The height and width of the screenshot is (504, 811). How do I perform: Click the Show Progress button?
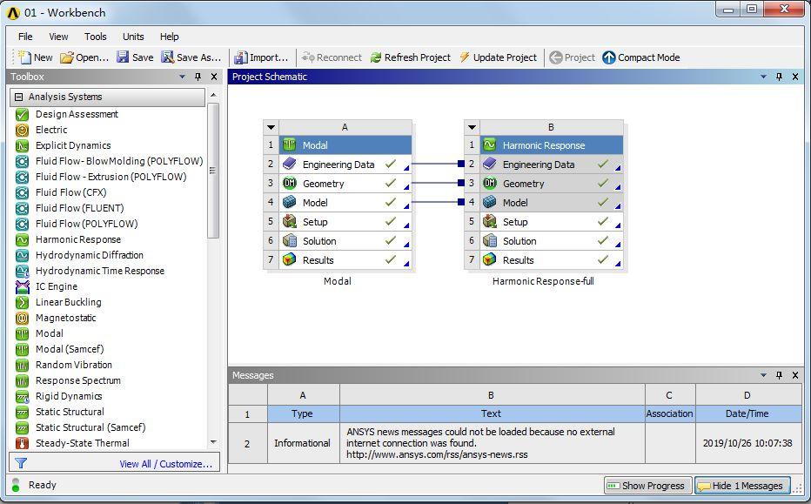click(647, 486)
